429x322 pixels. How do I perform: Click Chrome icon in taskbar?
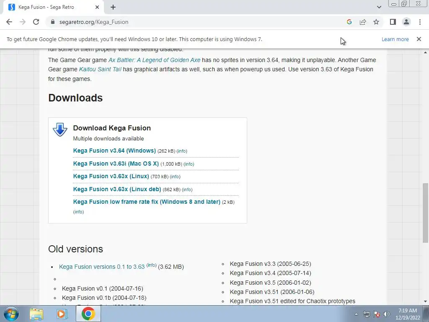pyautogui.click(x=88, y=314)
